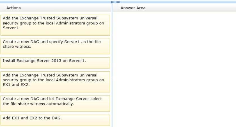Select 'Add EX1 and EX2 to the DAG' action
Screen dimensions: 236x127
tap(55, 120)
